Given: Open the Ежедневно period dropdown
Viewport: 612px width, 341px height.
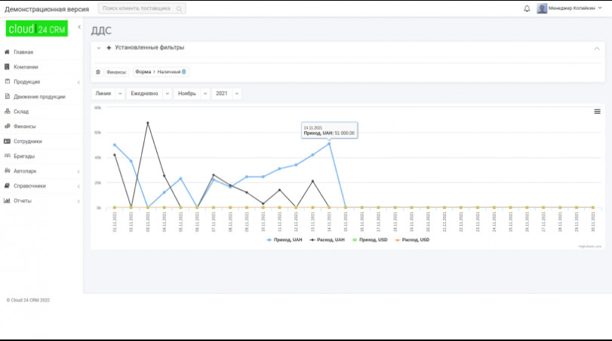Looking at the screenshot, I should tap(149, 94).
